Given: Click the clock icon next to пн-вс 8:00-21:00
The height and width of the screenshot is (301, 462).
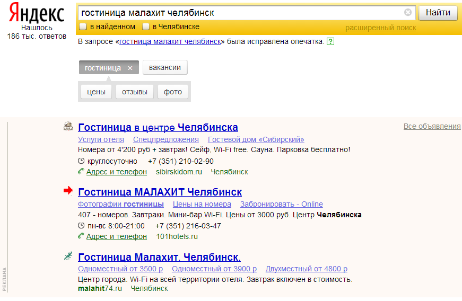Looking at the screenshot, I should coord(81,226).
